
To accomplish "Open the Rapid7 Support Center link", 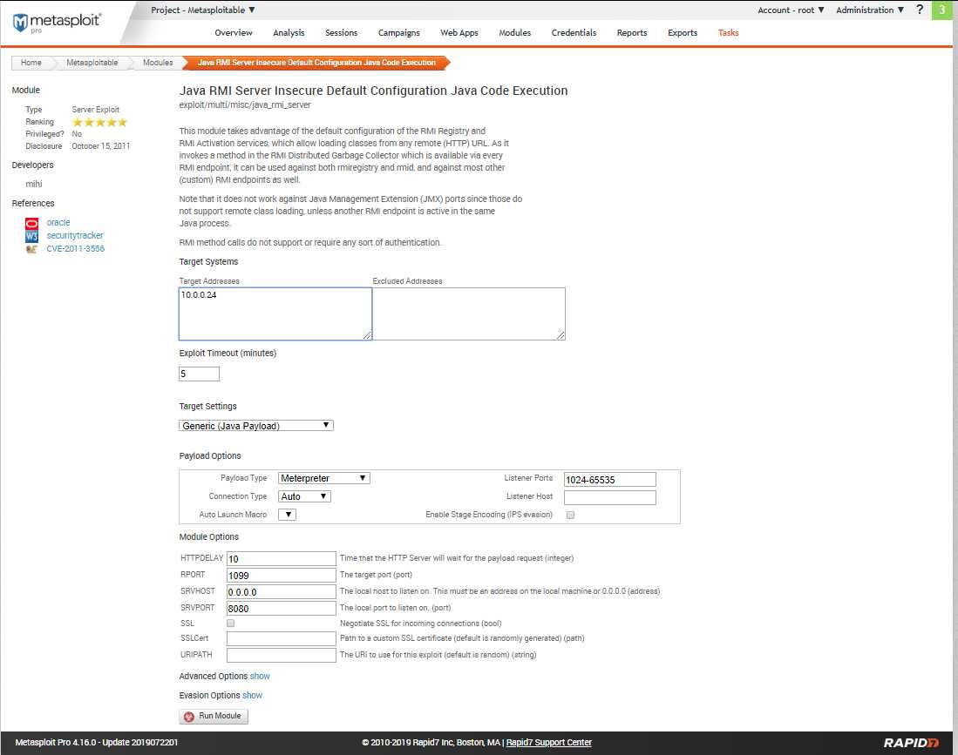I will tap(548, 743).
